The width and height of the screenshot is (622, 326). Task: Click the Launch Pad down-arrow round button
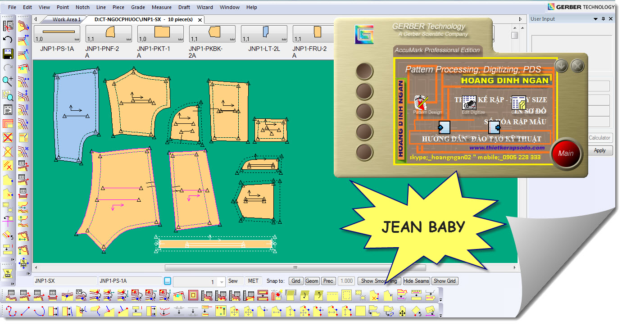tap(561, 66)
